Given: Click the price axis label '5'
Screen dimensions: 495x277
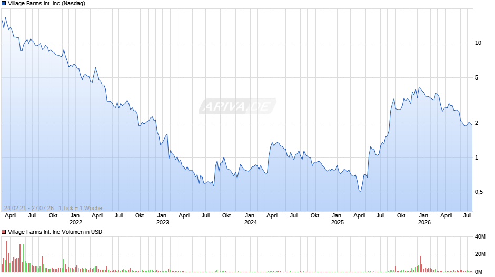Looking at the screenshot, I should click(477, 78).
